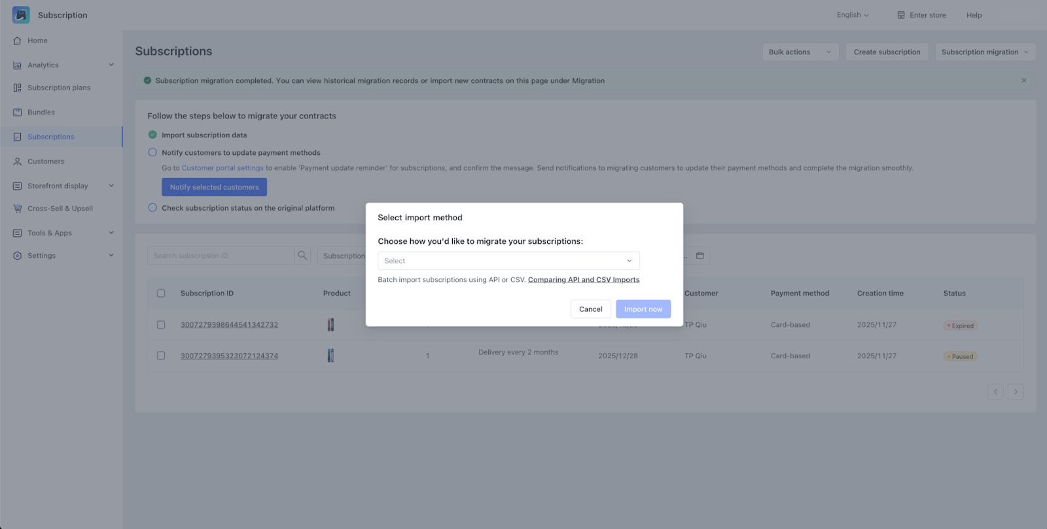Screen dimensions: 1047x529
Task: Go to next page arrow
Action: click(1016, 392)
